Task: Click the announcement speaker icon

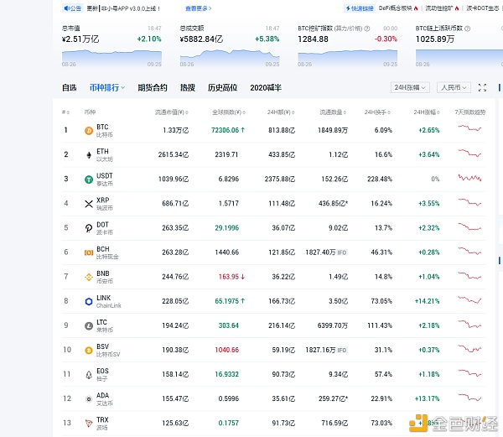Action: point(66,8)
